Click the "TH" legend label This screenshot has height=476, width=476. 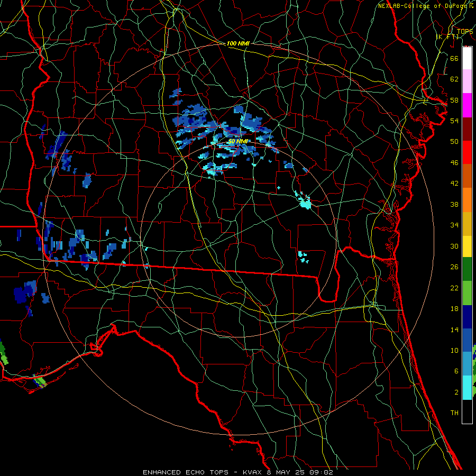pyautogui.click(x=454, y=413)
